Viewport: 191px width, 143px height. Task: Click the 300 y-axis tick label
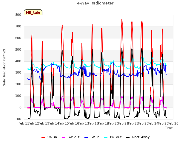[x=18, y=73]
